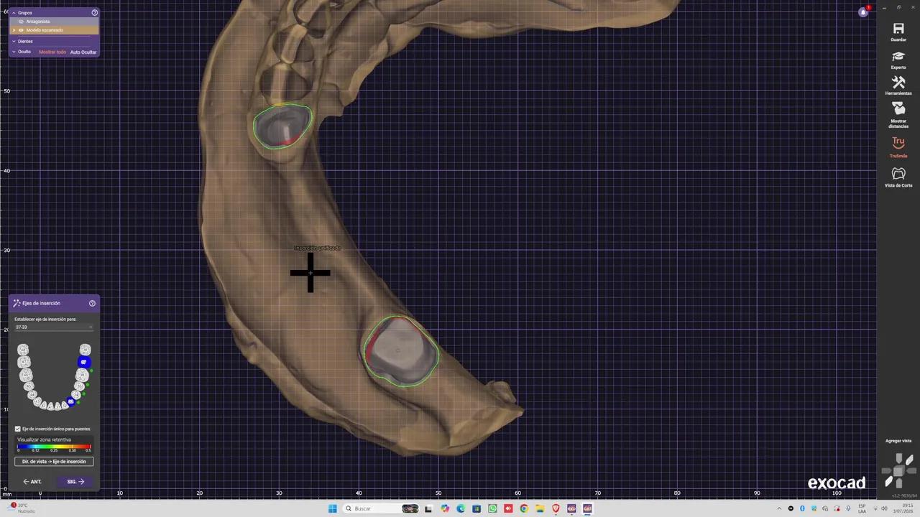This screenshot has height=517, width=920.
Task: Click the SIG. next button
Action: point(75,482)
